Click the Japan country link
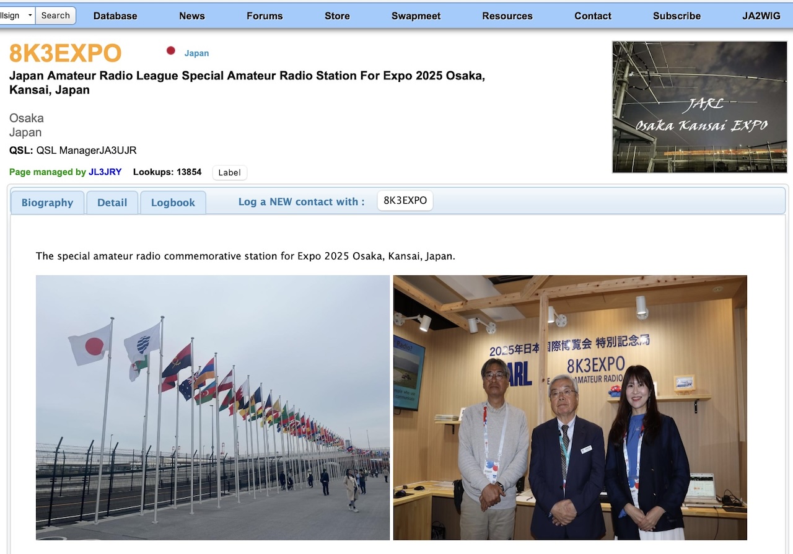Image resolution: width=793 pixels, height=554 pixels. pyautogui.click(x=196, y=53)
